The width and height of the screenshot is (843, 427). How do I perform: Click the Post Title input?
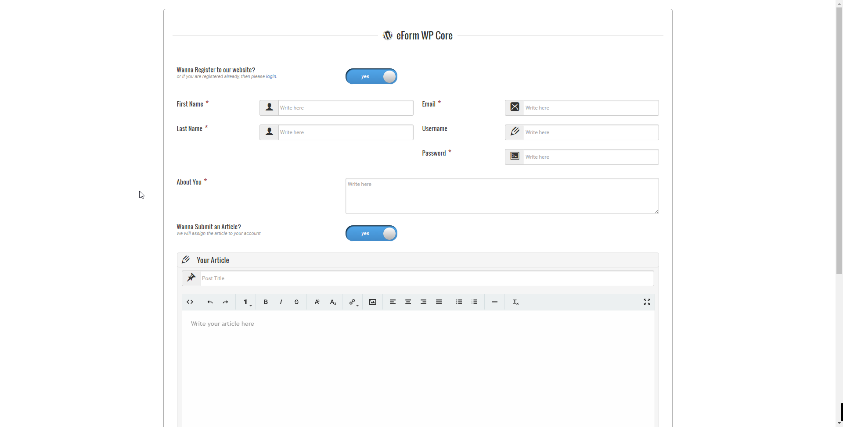click(x=427, y=278)
